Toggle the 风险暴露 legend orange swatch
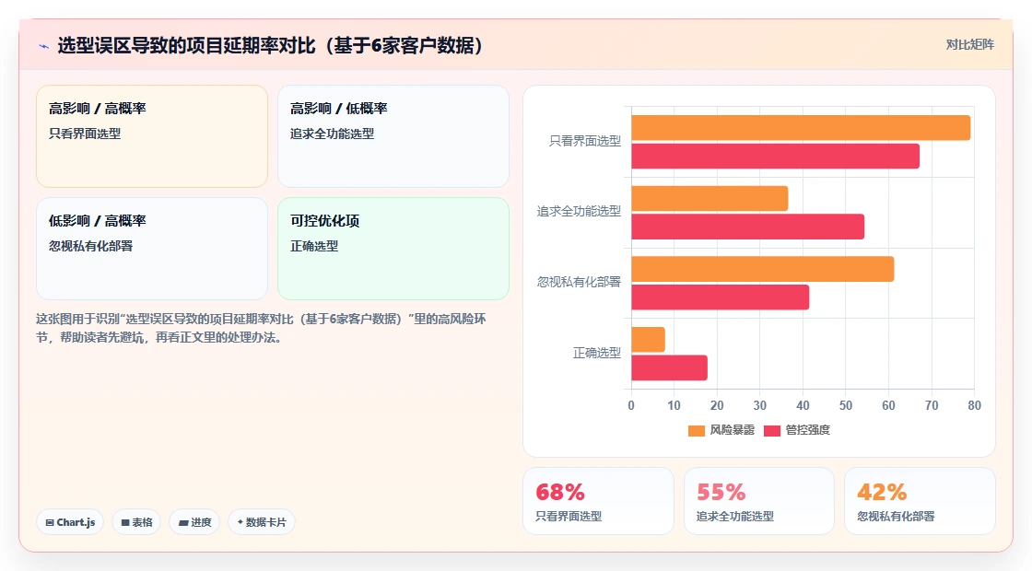1032x571 pixels. pyautogui.click(x=697, y=430)
